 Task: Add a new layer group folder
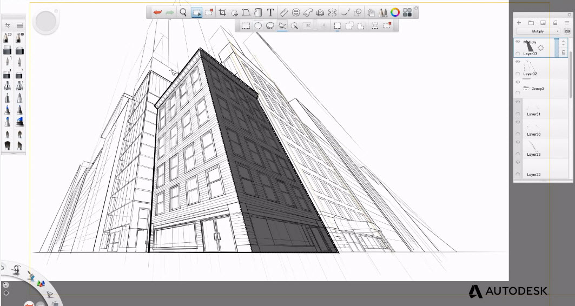531,23
